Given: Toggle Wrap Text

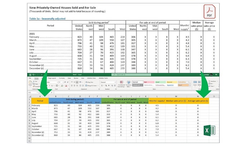Looking at the screenshot, I should 89,82.
